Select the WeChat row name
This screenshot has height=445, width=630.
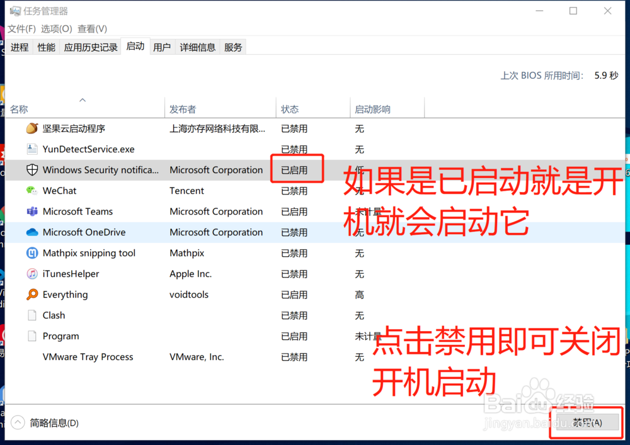pyautogui.click(x=59, y=191)
